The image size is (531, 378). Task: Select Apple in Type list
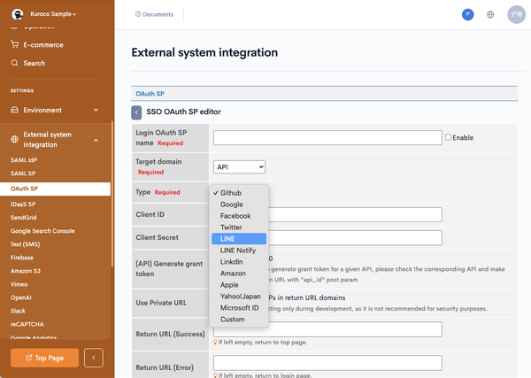tap(239, 285)
